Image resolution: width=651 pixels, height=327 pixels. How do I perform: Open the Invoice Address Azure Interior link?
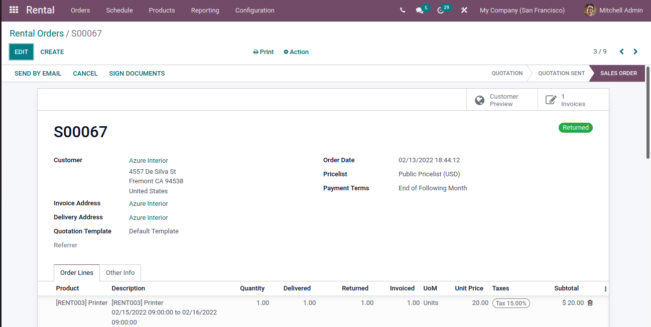tap(149, 204)
